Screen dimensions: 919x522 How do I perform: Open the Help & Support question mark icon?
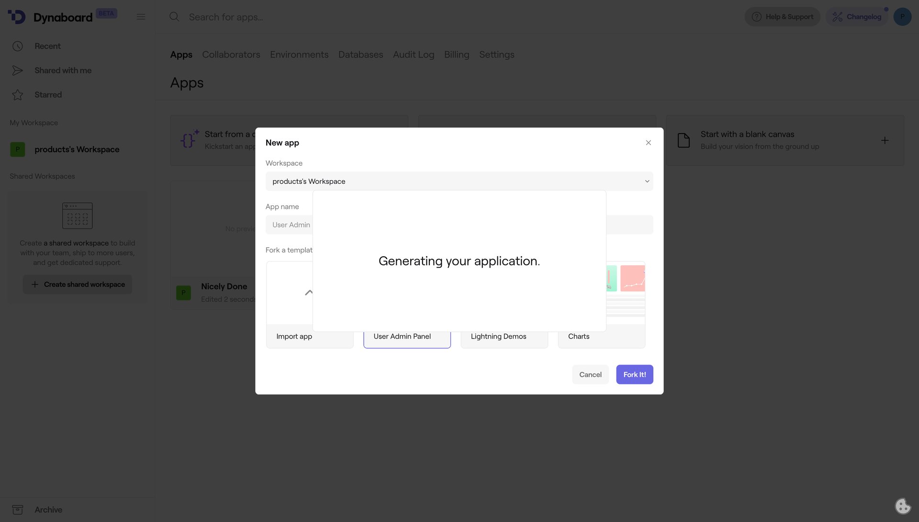[x=756, y=16]
